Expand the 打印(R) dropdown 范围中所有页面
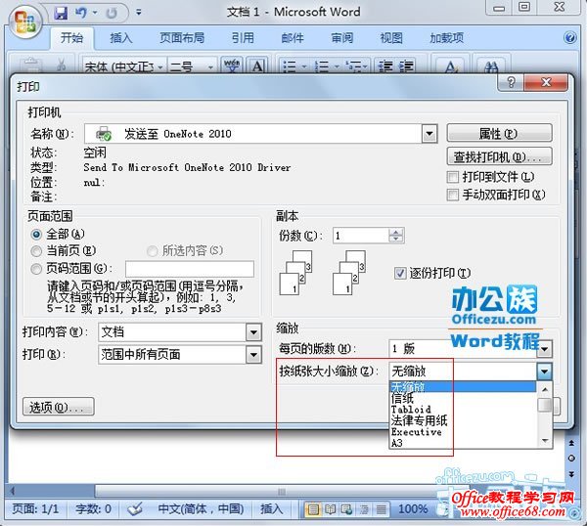 pyautogui.click(x=253, y=354)
